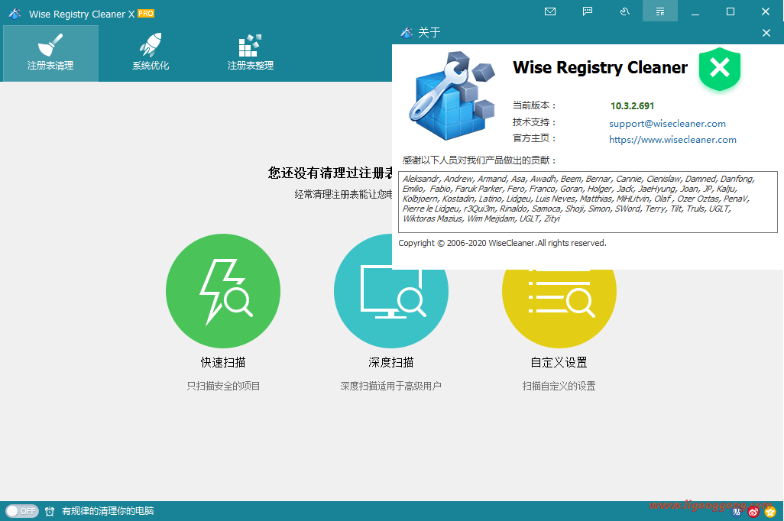Image resolution: width=784 pixels, height=521 pixels.
Task: Open the main menu list icon
Action: [x=660, y=11]
